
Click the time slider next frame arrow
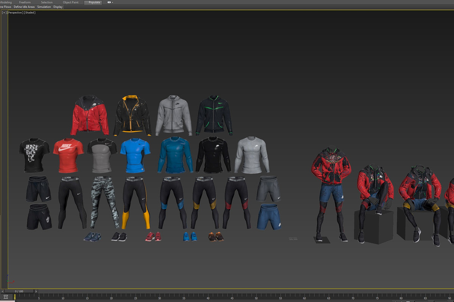(x=36, y=291)
